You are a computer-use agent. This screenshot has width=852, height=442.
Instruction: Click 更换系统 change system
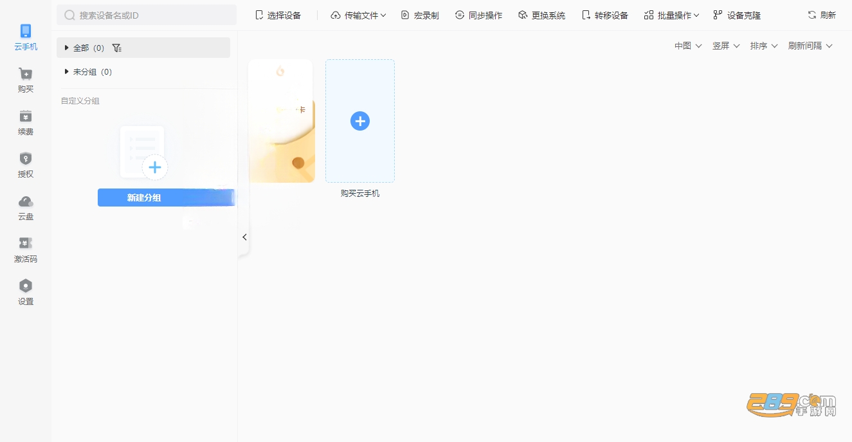tap(541, 15)
